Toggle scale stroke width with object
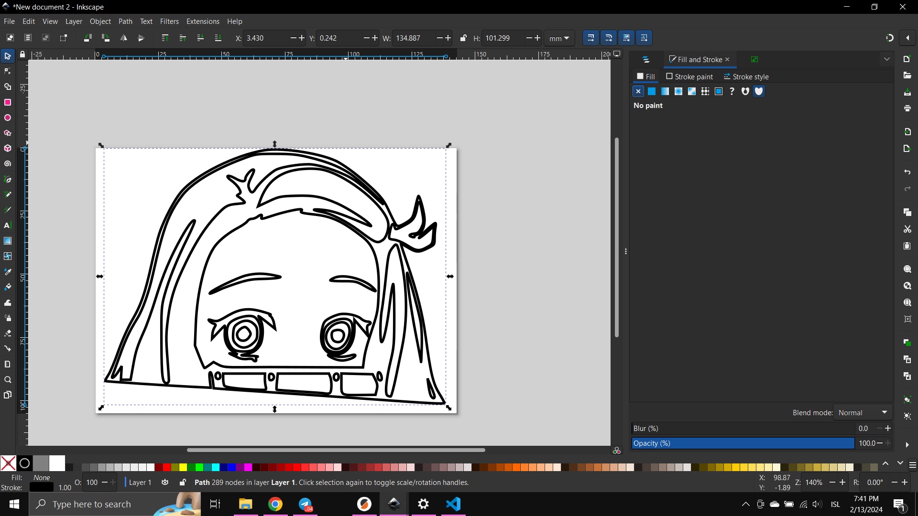 pos(590,38)
